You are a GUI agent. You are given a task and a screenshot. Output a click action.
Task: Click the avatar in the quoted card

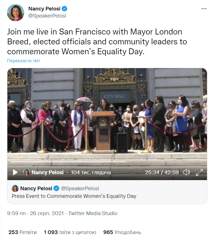tap(15, 188)
